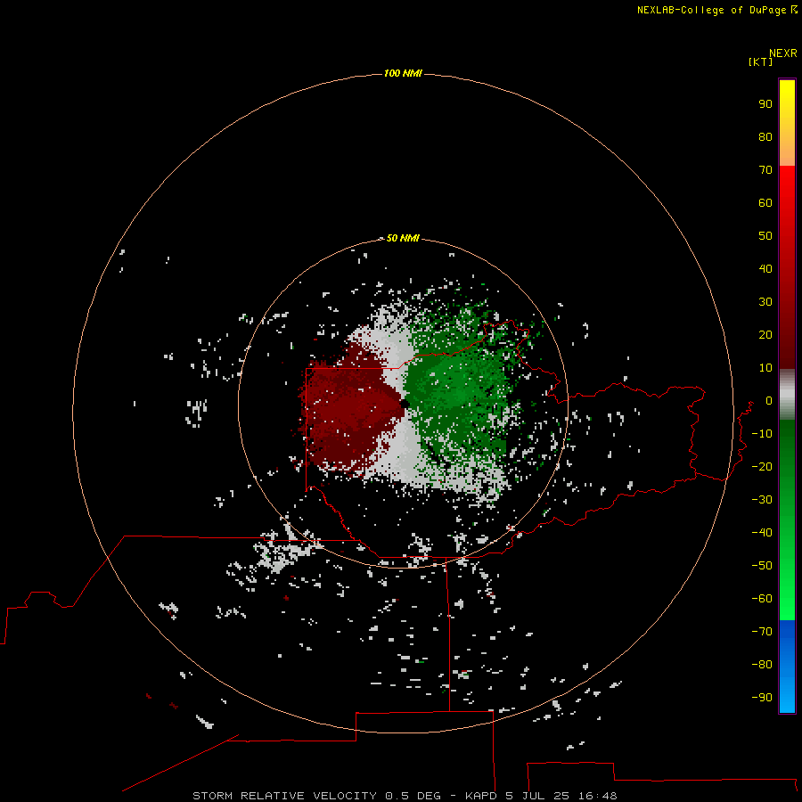The image size is (802, 802).
Task: Click the 10 value on color scale
Action: [x=765, y=368]
